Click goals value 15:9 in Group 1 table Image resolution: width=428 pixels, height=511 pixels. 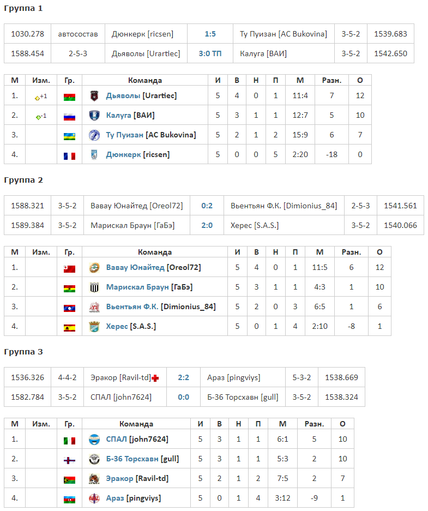point(300,135)
